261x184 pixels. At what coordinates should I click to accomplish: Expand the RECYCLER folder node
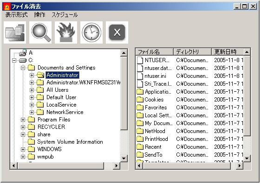[x=23, y=127]
